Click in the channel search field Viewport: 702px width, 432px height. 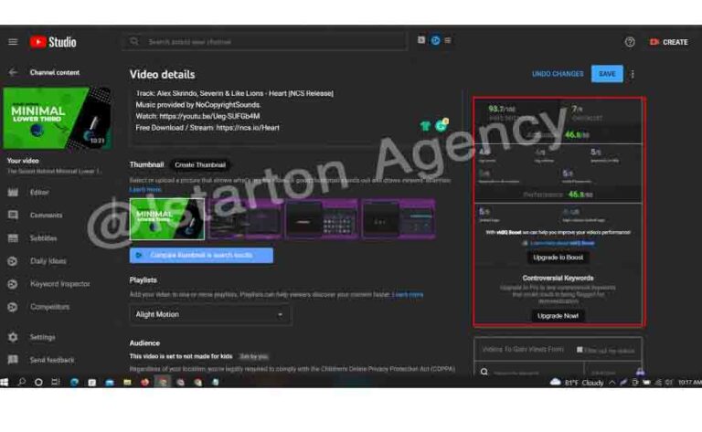tap(265, 41)
